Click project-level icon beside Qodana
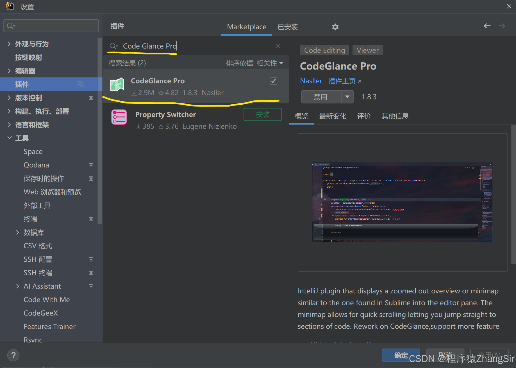The image size is (516, 368). (91, 165)
